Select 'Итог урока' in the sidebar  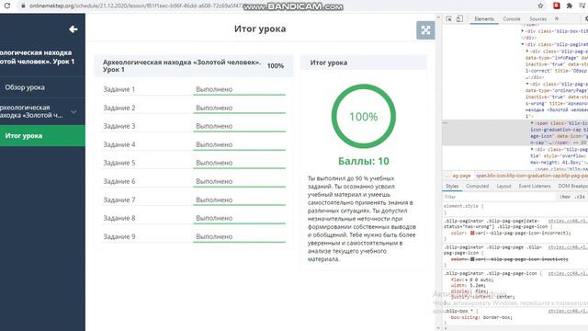[x=42, y=136]
